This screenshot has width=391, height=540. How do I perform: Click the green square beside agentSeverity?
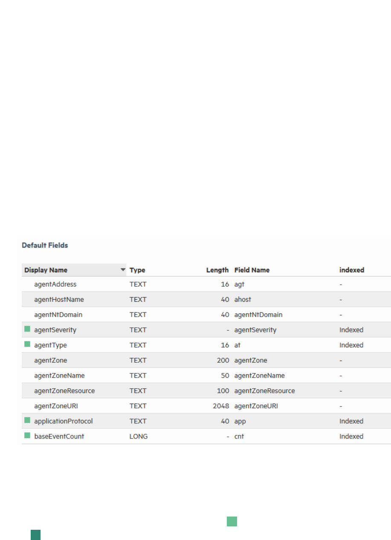[27, 329]
